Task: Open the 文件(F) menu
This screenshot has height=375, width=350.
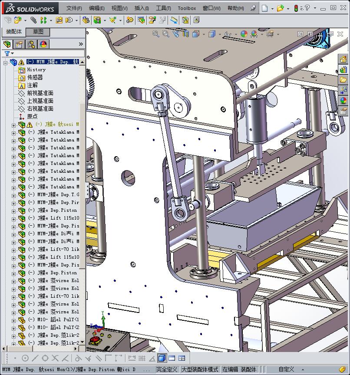Action: click(x=74, y=8)
